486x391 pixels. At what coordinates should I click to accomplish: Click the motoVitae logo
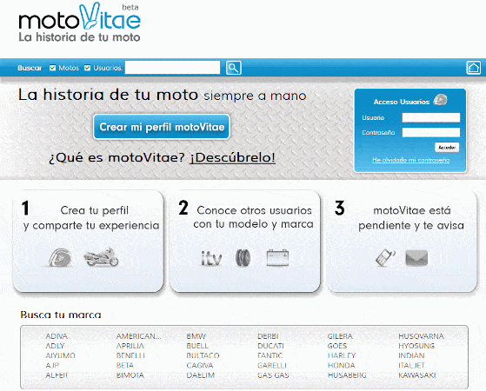(80, 23)
